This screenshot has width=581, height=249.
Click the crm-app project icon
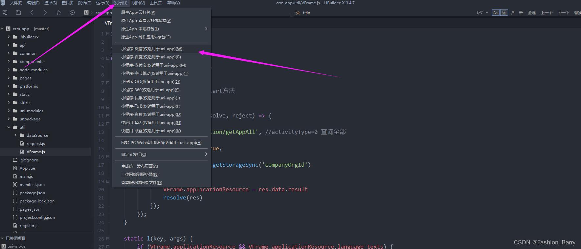click(x=8, y=29)
